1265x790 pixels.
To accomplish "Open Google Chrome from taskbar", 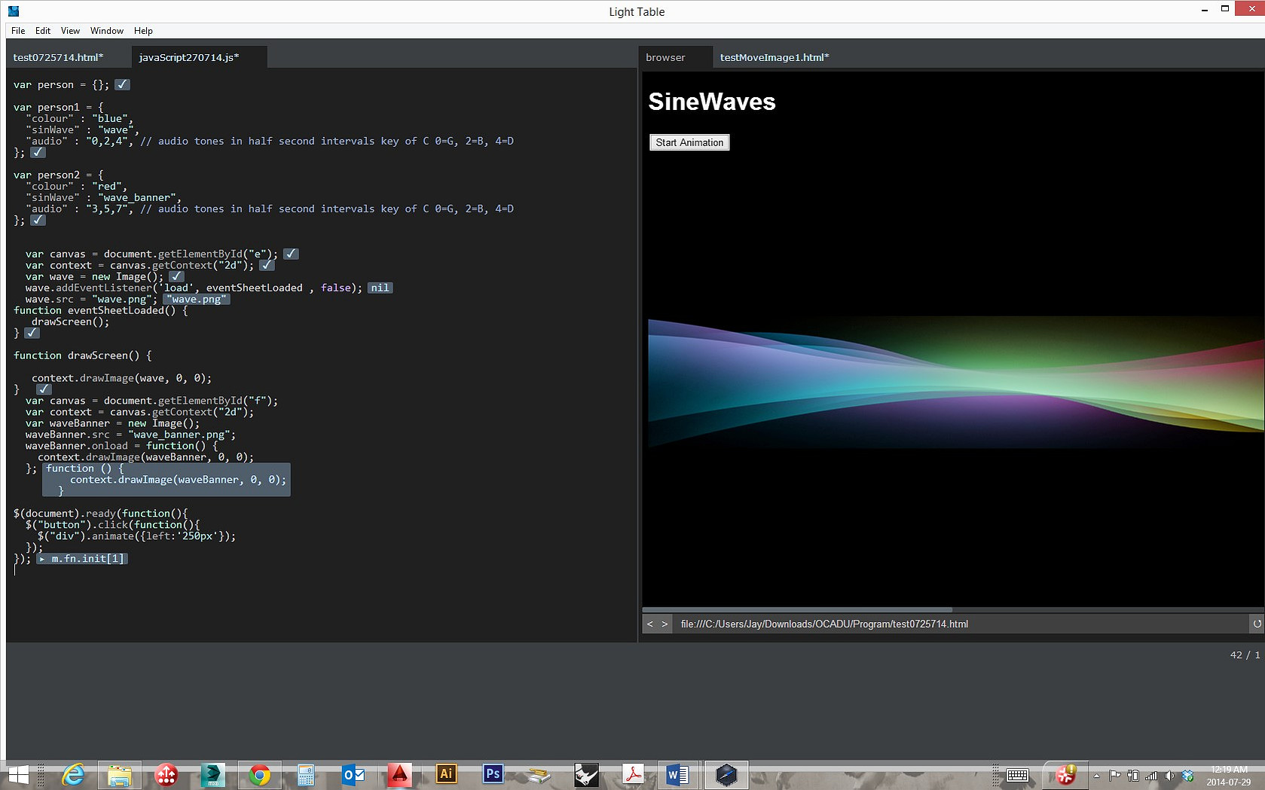I will pyautogui.click(x=260, y=775).
